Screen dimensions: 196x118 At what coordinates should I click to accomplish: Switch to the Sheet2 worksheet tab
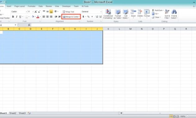click(x=13, y=113)
